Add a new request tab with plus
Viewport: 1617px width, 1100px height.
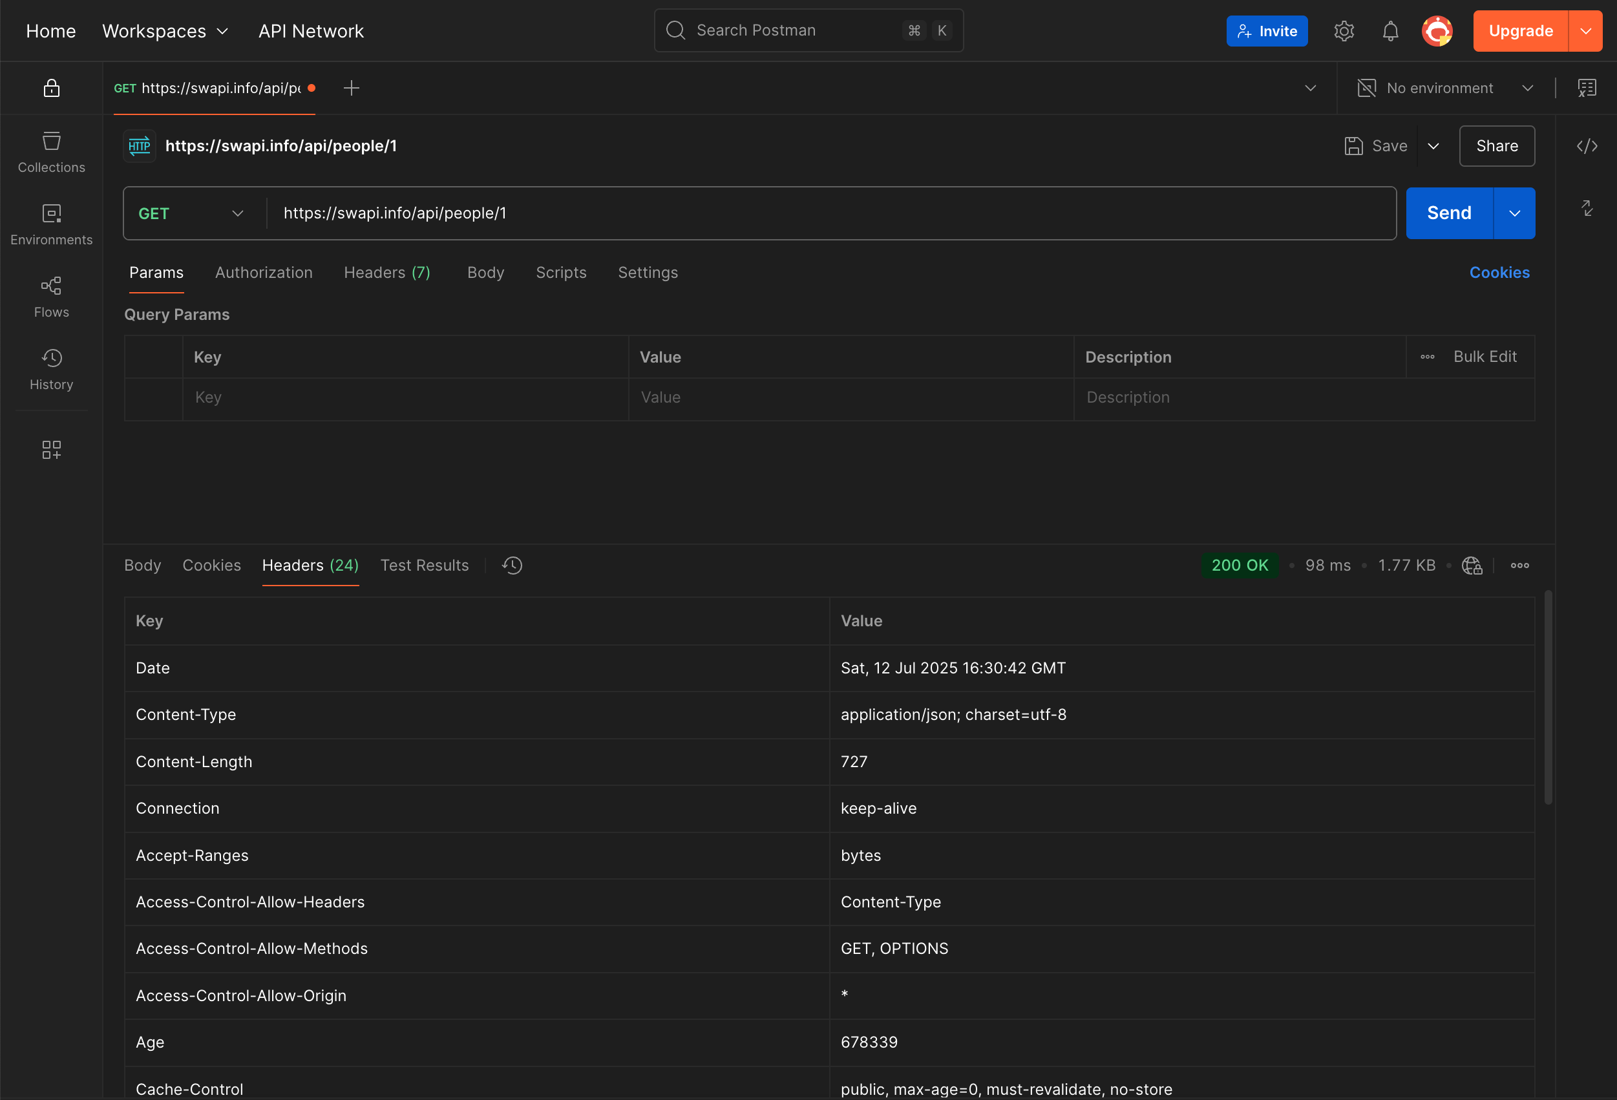click(352, 88)
